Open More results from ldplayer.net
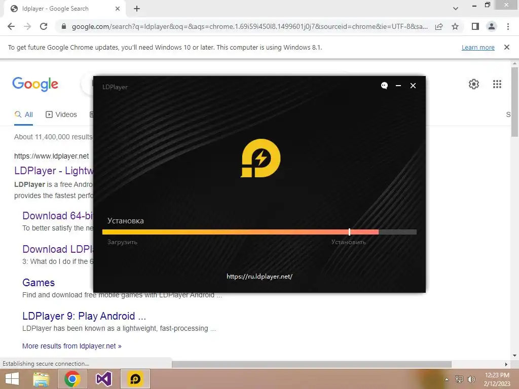Screen dimensions: 519x389 [72, 346]
